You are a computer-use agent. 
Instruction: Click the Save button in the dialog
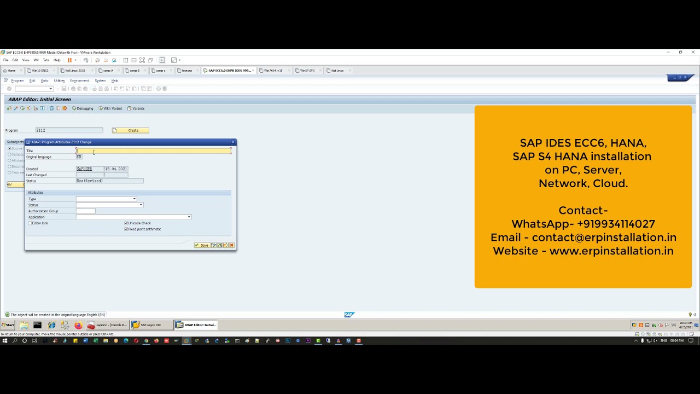(201, 245)
